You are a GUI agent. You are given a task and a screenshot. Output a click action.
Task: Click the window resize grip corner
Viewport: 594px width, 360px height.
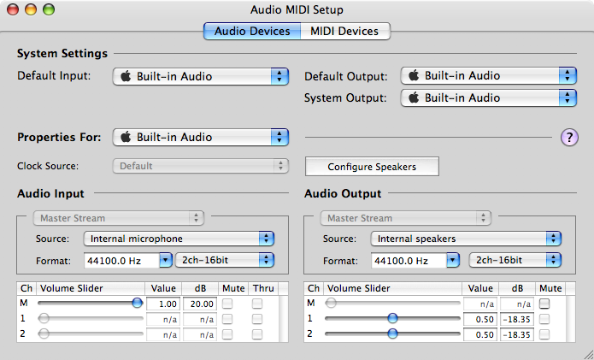586,352
